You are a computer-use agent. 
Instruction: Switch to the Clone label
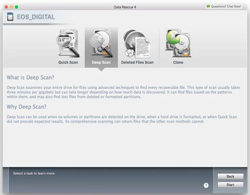pos(178,62)
